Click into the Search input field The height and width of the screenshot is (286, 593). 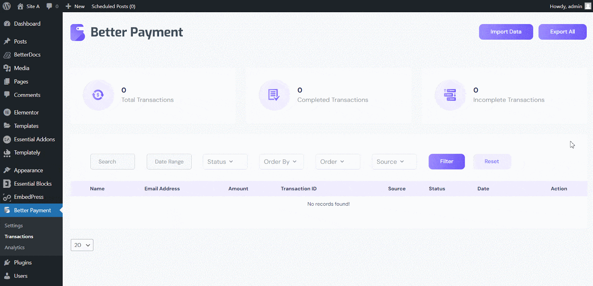pyautogui.click(x=113, y=162)
